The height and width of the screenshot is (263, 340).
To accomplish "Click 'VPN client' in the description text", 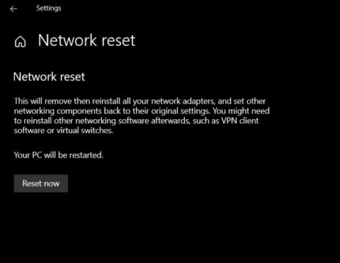I will pos(240,121).
